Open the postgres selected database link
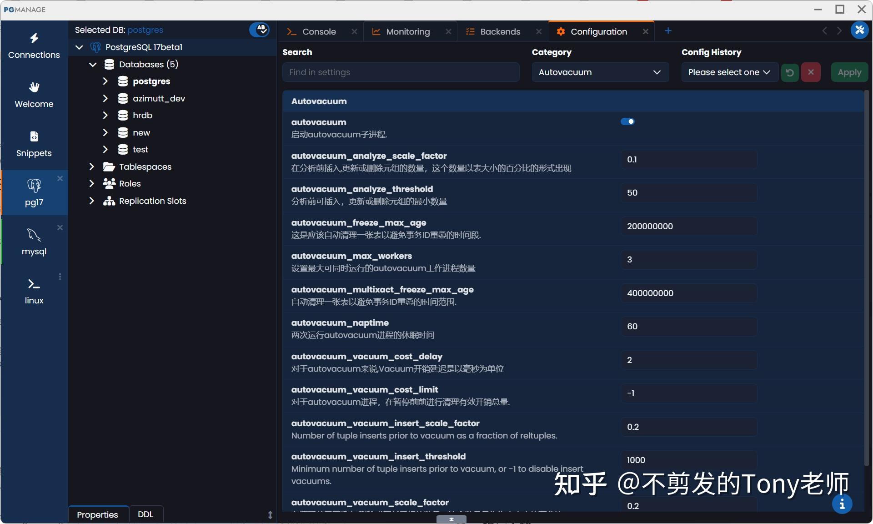Viewport: 873px width, 524px height. coord(145,30)
